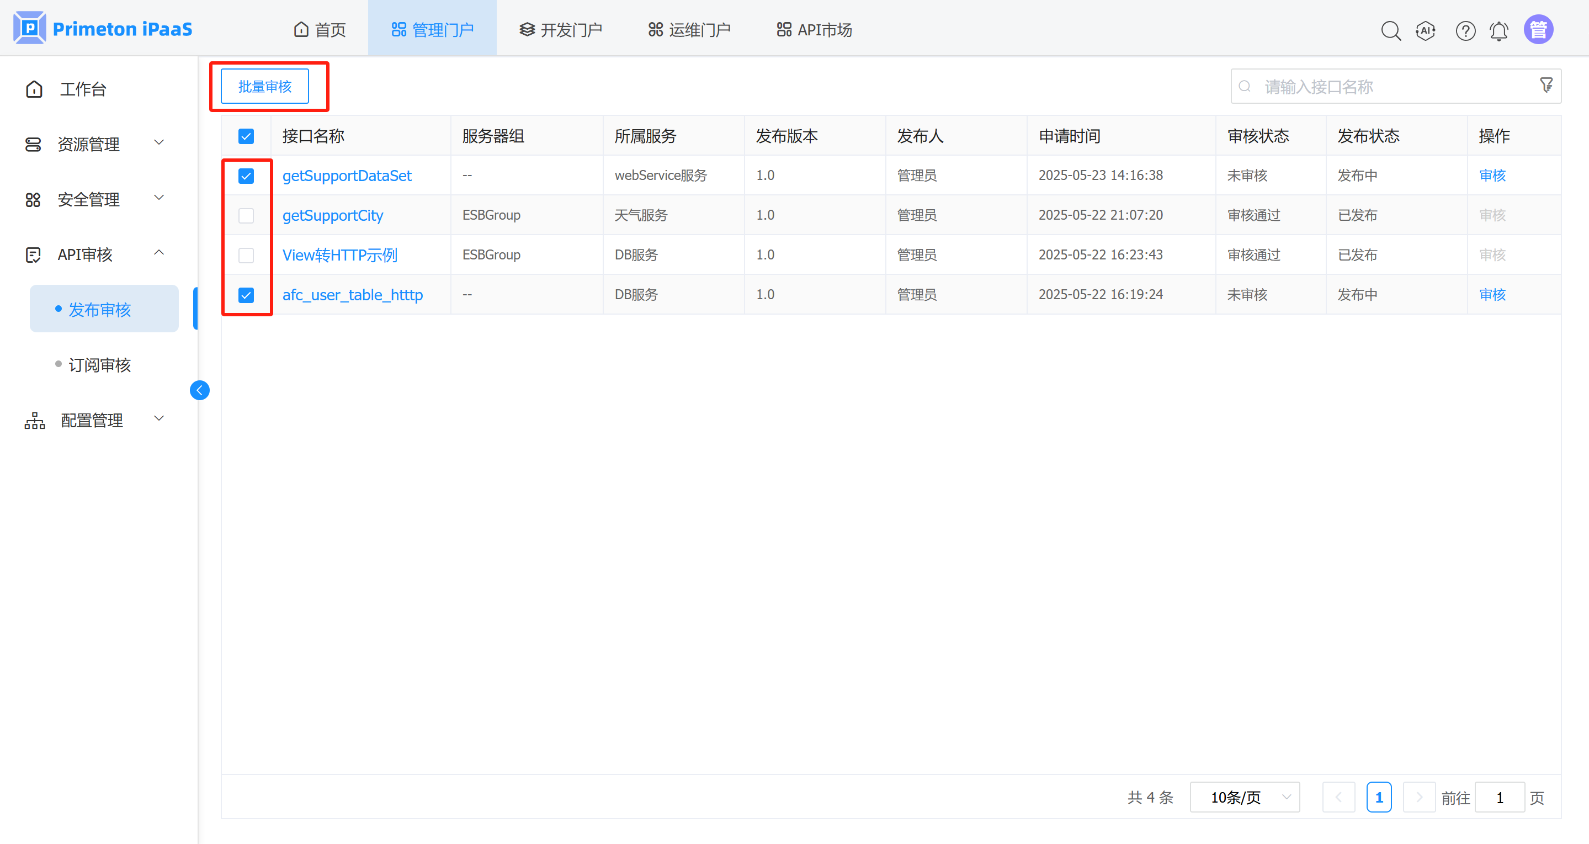Expand the 配置管理 sidebar menu
The height and width of the screenshot is (844, 1589).
click(x=93, y=420)
